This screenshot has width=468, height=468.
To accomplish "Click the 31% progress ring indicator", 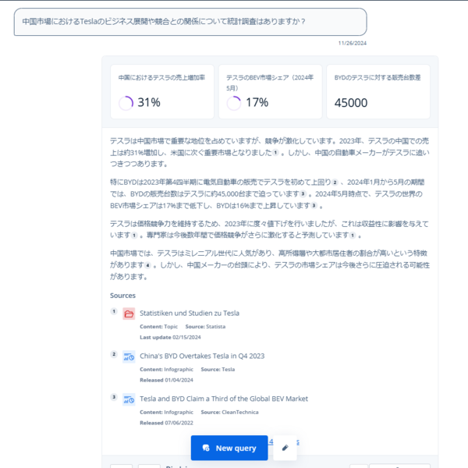I will [x=126, y=103].
